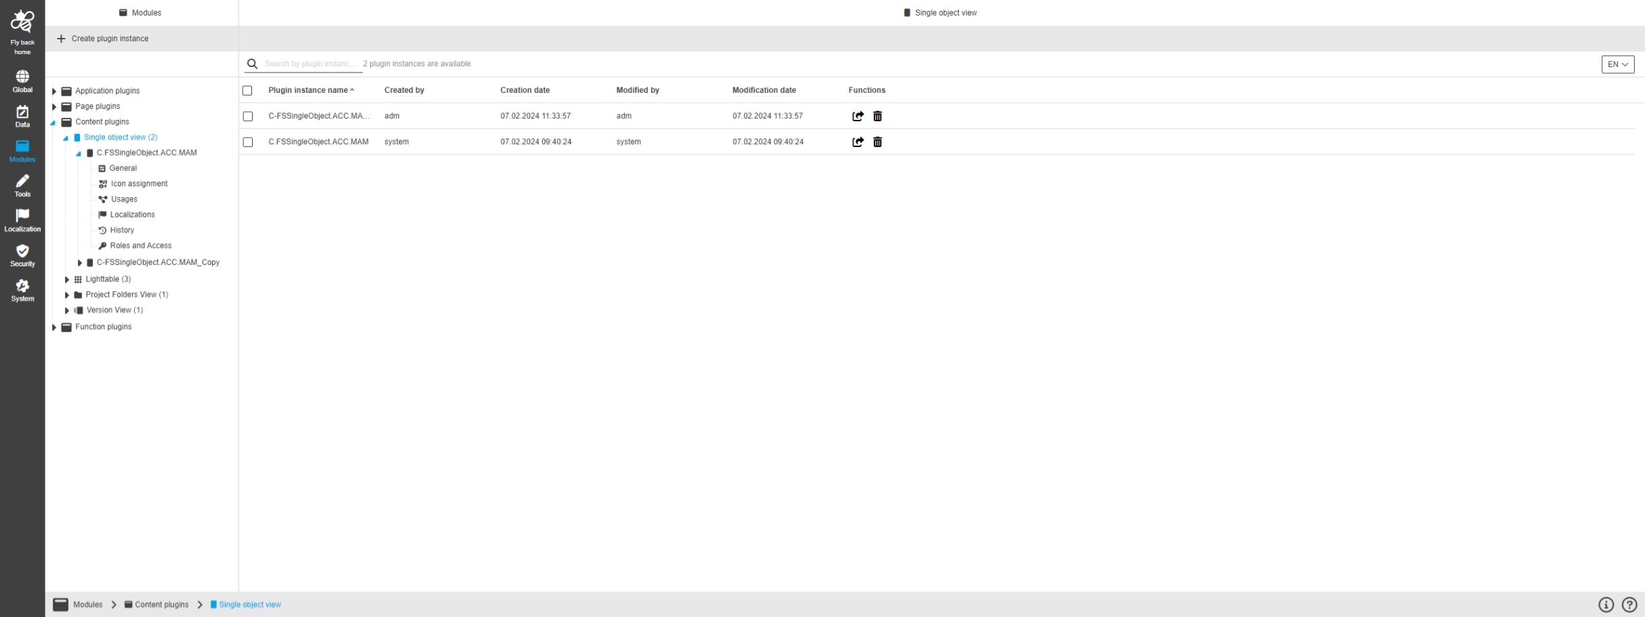
Task: Select the Function plugins tree item
Action: (103, 326)
